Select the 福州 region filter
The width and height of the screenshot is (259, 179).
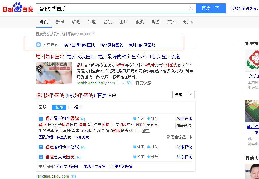pos(78,107)
